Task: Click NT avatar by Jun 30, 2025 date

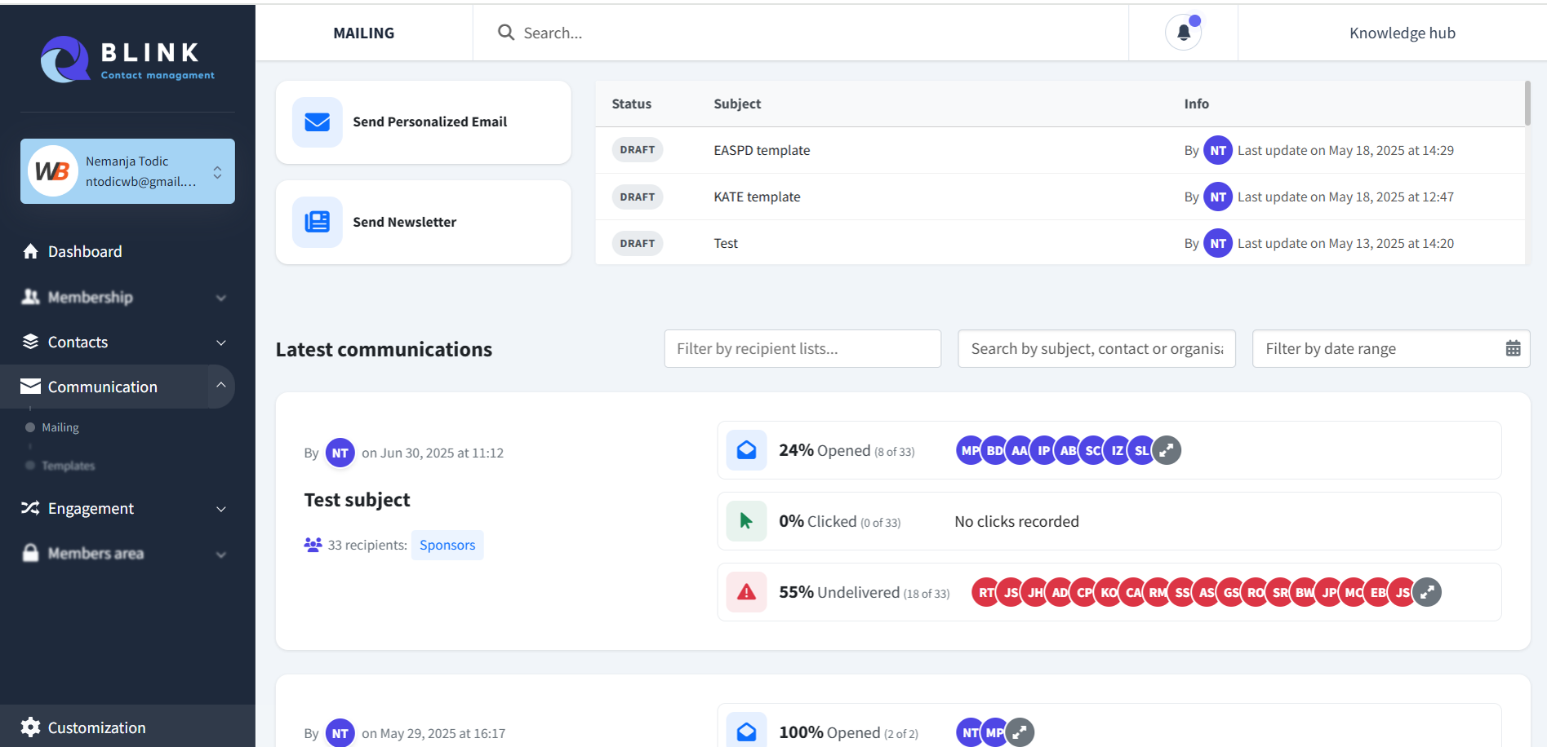Action: tap(340, 453)
